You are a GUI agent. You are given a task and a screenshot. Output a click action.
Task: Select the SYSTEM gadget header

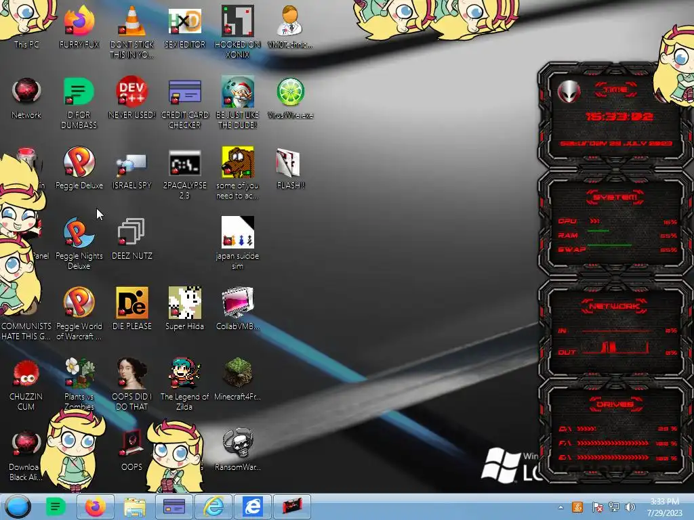click(615, 197)
